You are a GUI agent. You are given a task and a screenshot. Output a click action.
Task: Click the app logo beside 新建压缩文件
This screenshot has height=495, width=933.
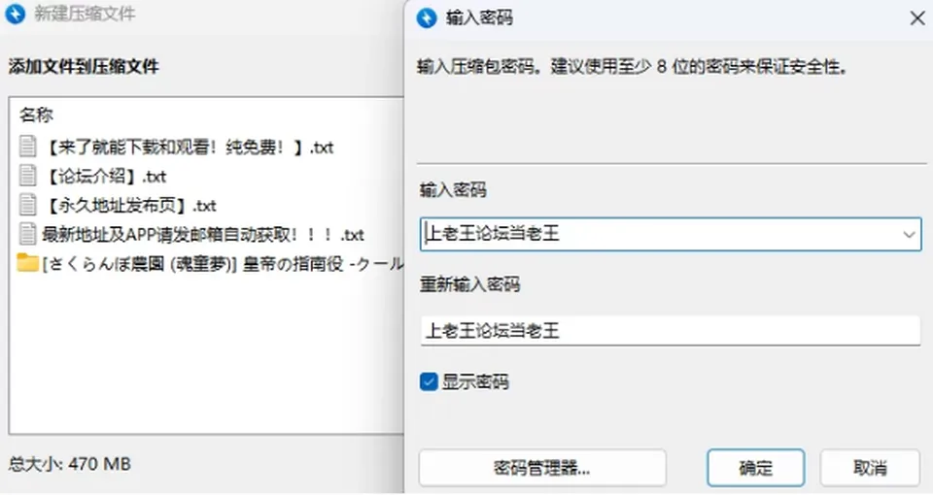pos(15,14)
